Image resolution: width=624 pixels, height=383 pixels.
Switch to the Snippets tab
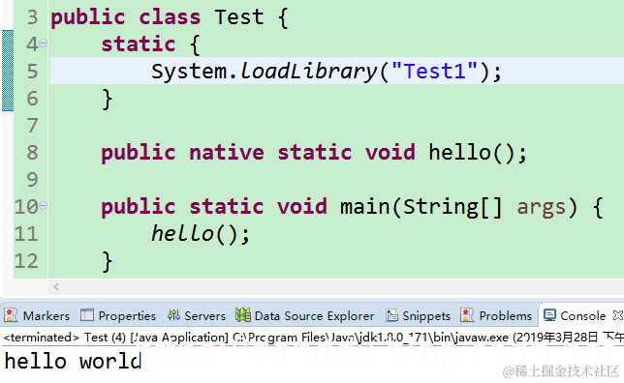[418, 316]
